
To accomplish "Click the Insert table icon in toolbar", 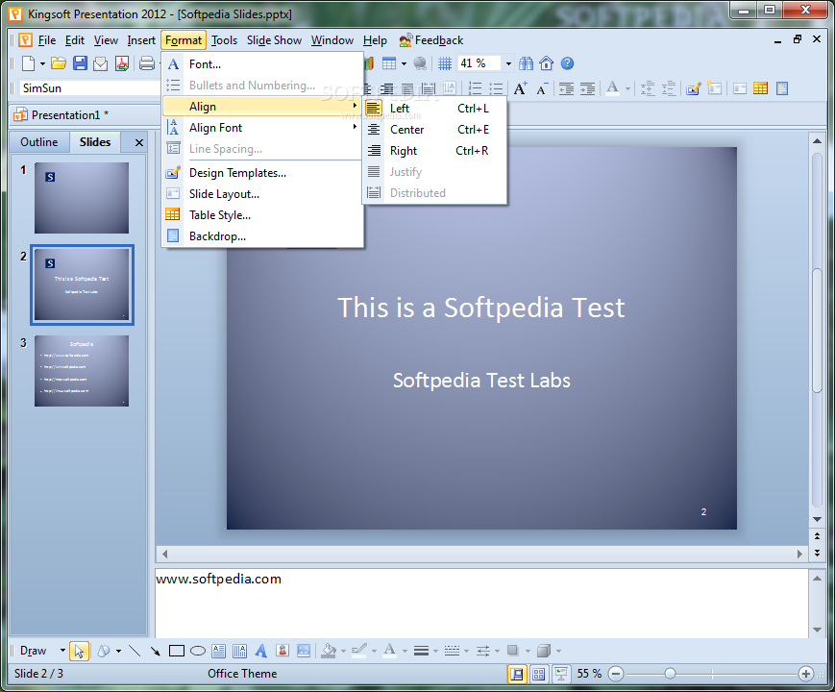I will tap(389, 63).
